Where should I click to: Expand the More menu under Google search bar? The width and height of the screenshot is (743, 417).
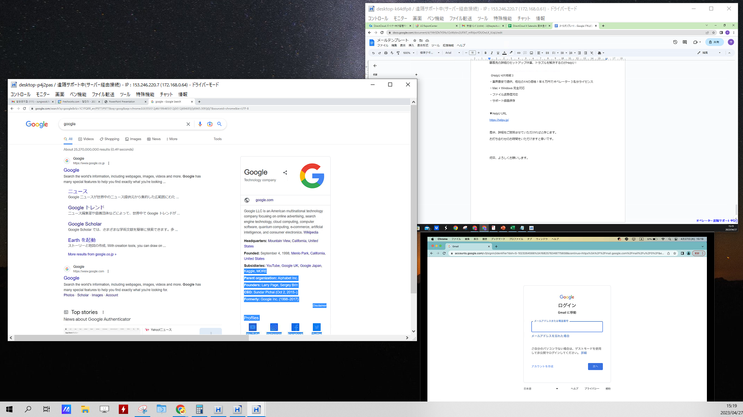tap(172, 139)
